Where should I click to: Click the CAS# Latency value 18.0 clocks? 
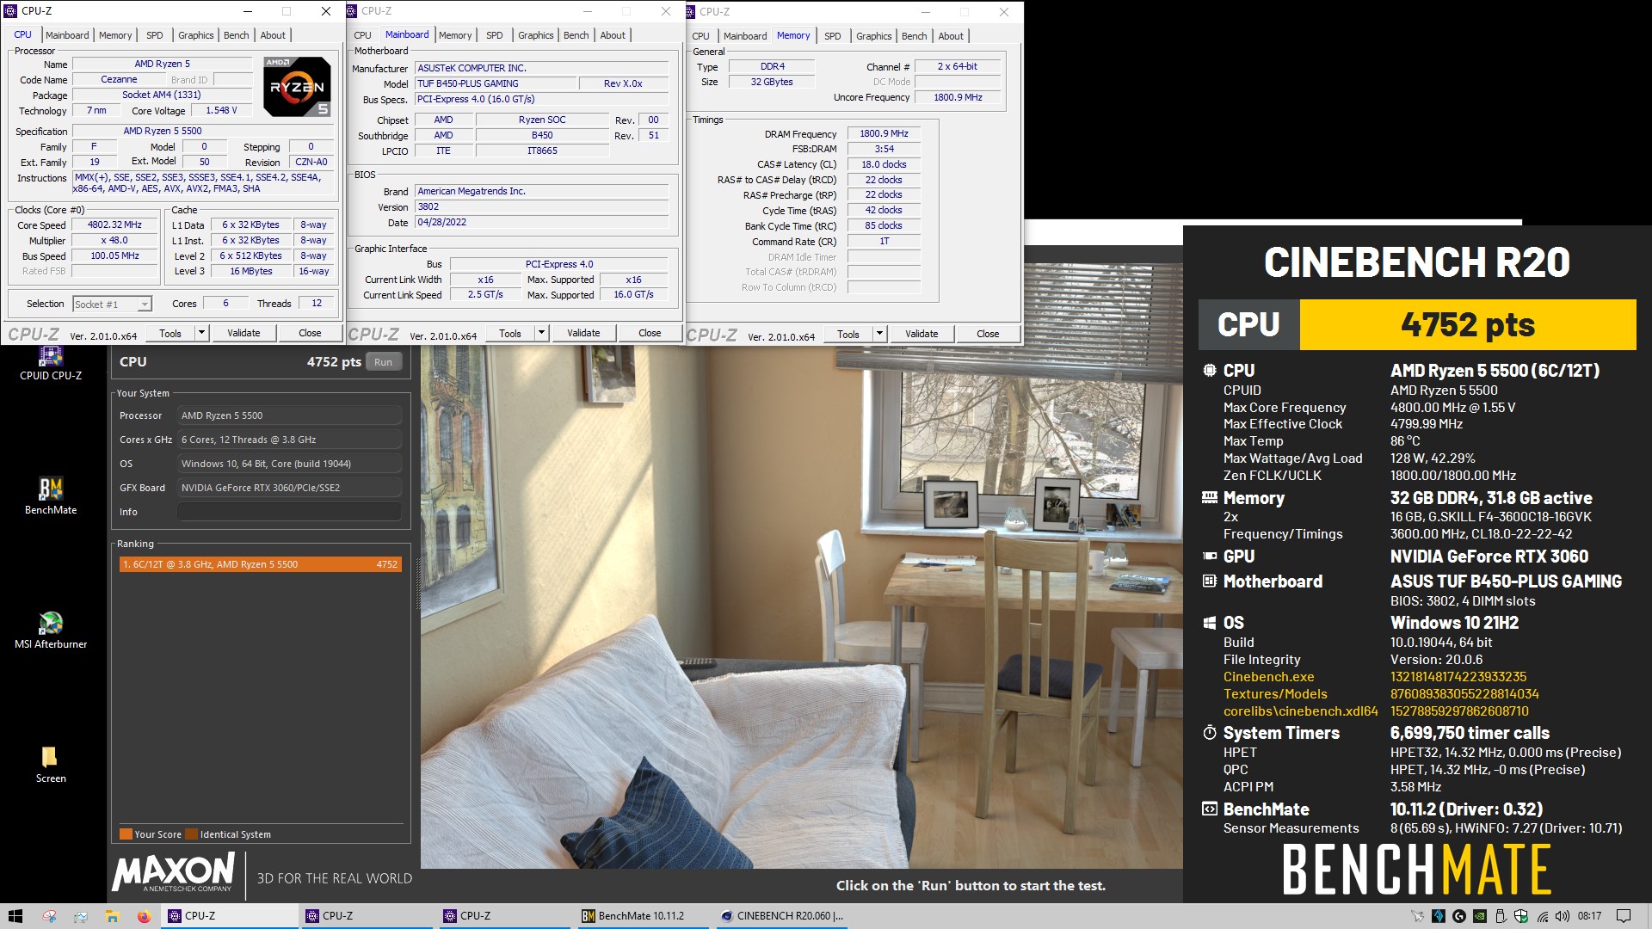[884, 164]
